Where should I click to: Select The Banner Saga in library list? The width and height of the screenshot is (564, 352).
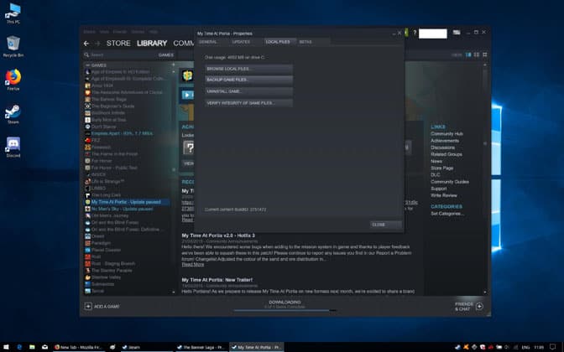coord(109,99)
